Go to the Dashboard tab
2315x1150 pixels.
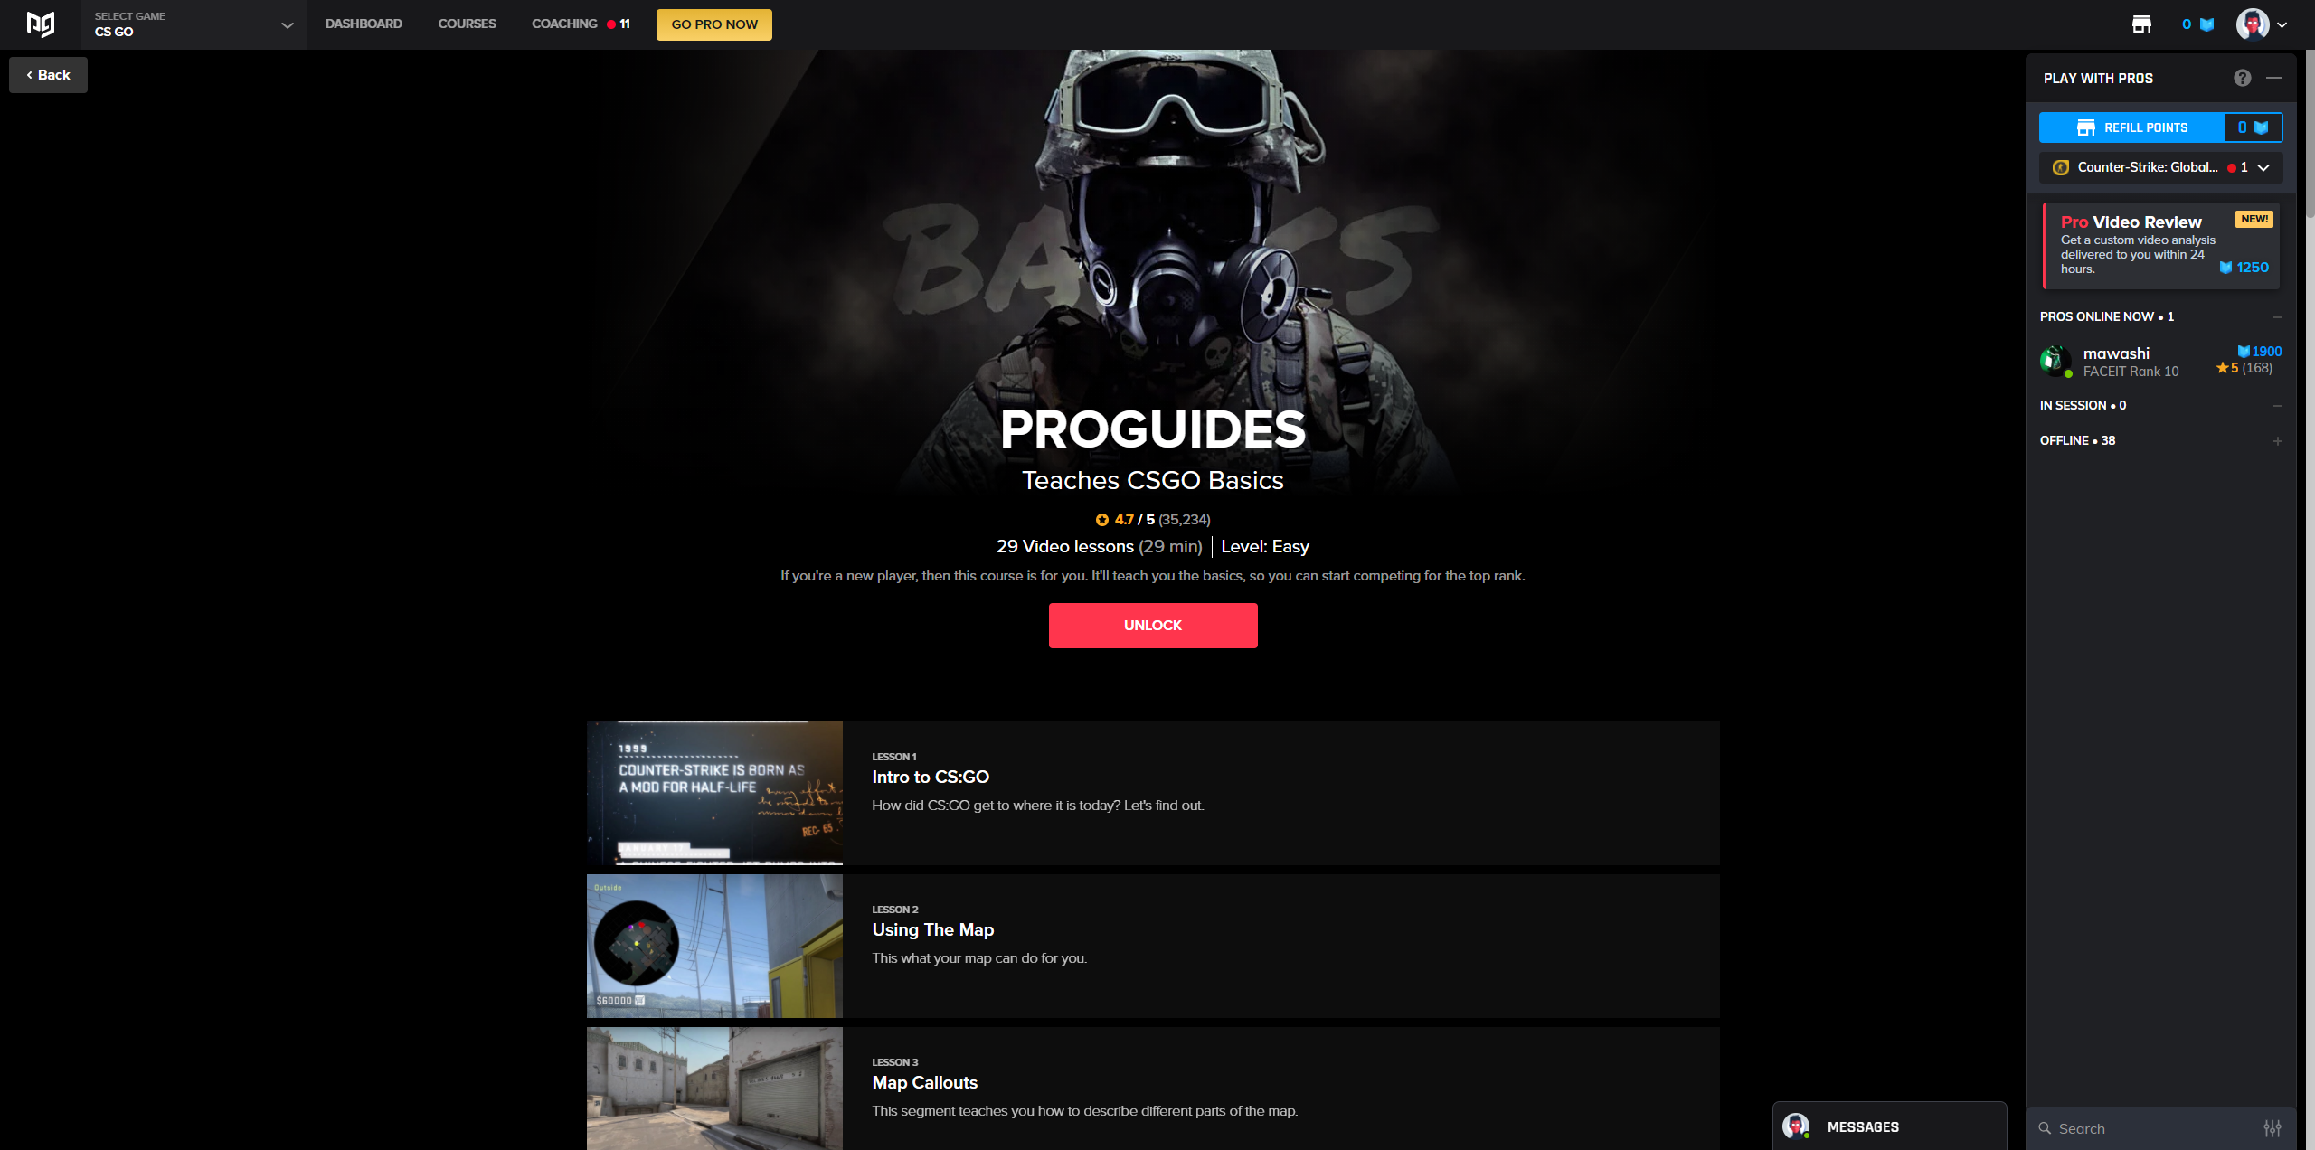click(x=364, y=24)
